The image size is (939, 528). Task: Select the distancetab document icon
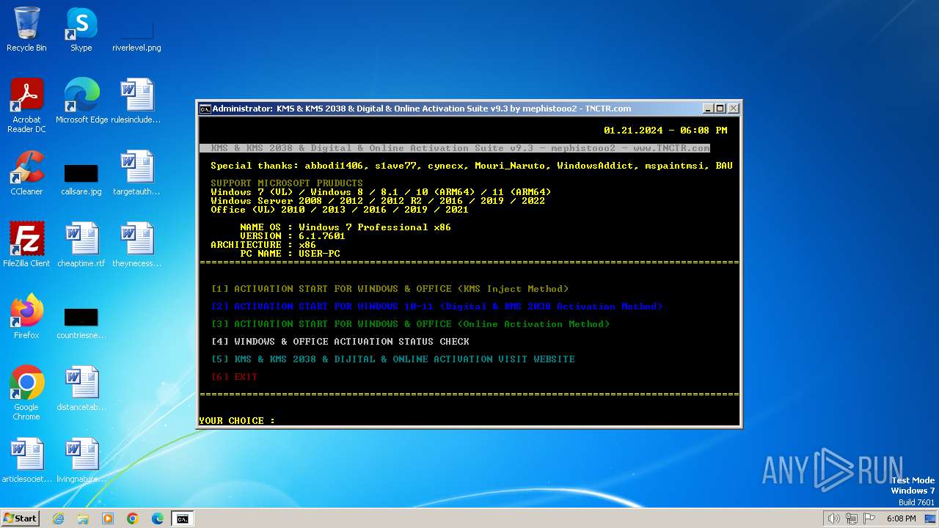(81, 388)
